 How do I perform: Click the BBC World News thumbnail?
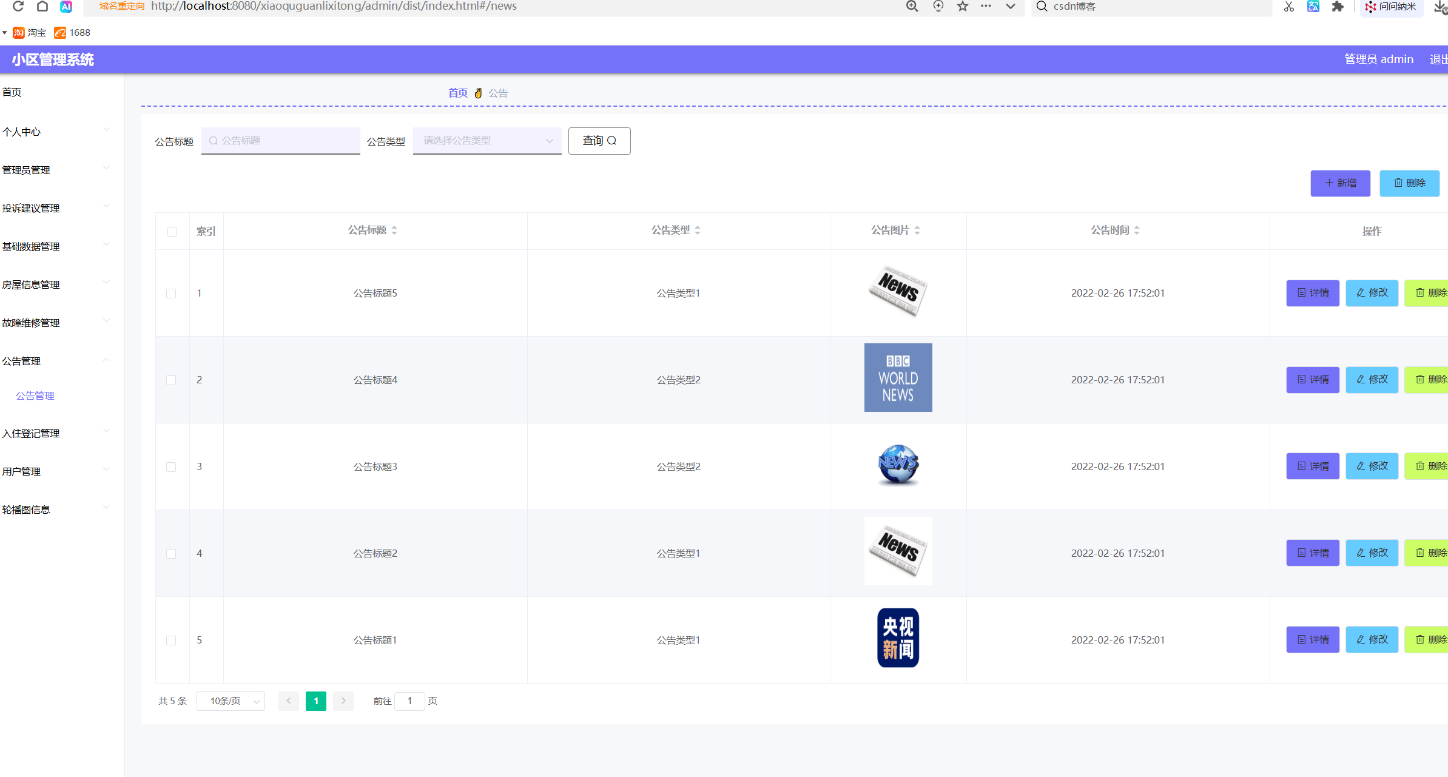click(898, 378)
